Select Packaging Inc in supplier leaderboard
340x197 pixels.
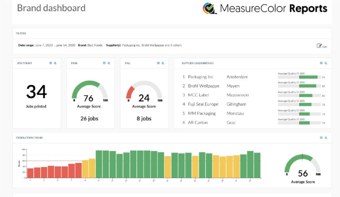click(200, 77)
